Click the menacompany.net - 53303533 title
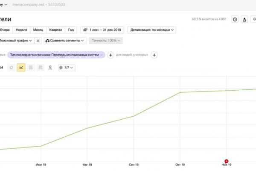The height and width of the screenshot is (171, 256). (39, 5)
